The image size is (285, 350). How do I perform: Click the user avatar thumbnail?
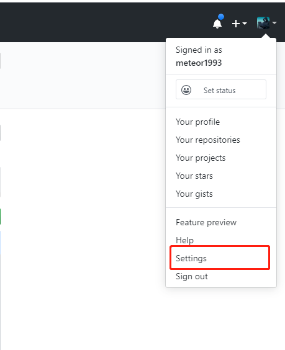[x=263, y=23]
